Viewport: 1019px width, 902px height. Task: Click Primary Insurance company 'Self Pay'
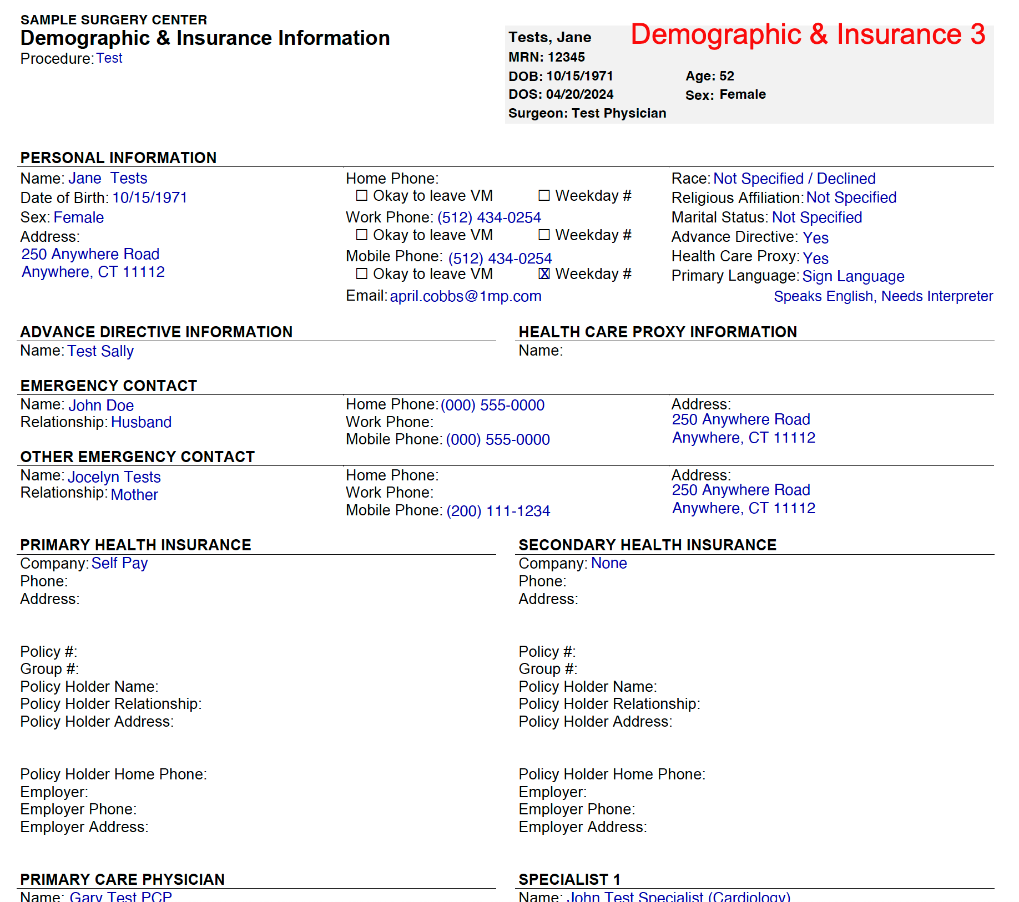[119, 563]
